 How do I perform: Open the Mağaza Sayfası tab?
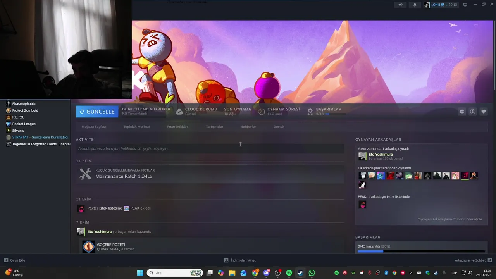(94, 127)
